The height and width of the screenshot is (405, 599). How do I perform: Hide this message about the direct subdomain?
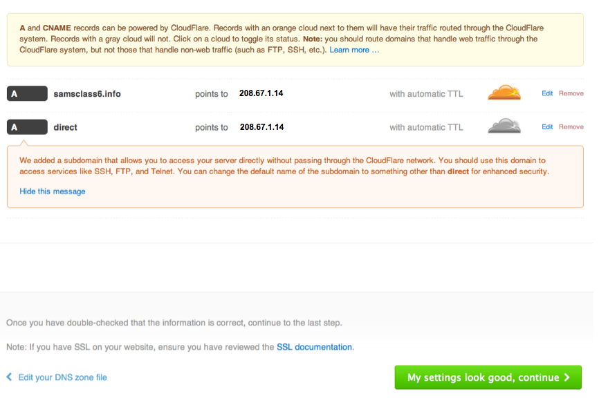[53, 191]
